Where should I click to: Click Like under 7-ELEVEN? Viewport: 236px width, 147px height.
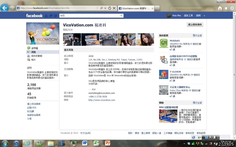coord(173,80)
